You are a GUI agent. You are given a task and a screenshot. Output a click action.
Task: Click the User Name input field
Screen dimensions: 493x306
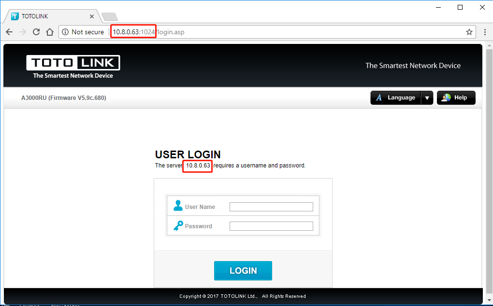[271, 207]
